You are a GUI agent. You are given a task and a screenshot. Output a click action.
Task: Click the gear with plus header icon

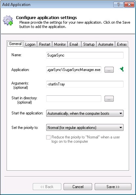pos(8,20)
